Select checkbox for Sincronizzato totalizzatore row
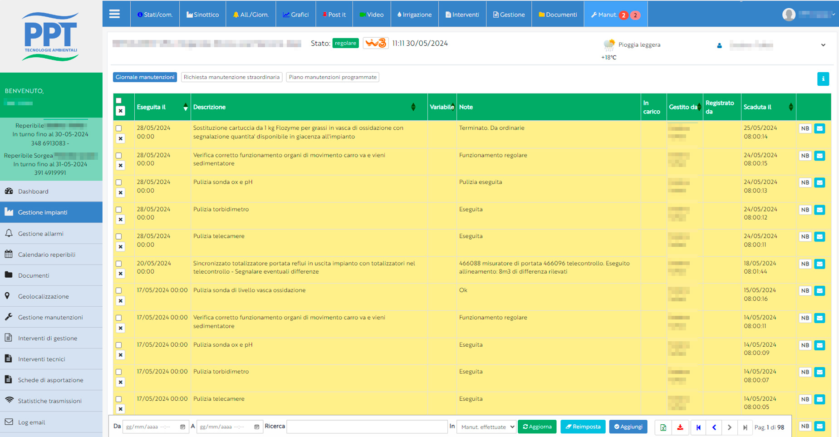The image size is (839, 437). tap(119, 264)
